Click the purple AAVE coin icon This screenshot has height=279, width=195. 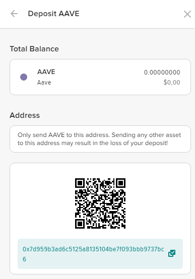24,77
